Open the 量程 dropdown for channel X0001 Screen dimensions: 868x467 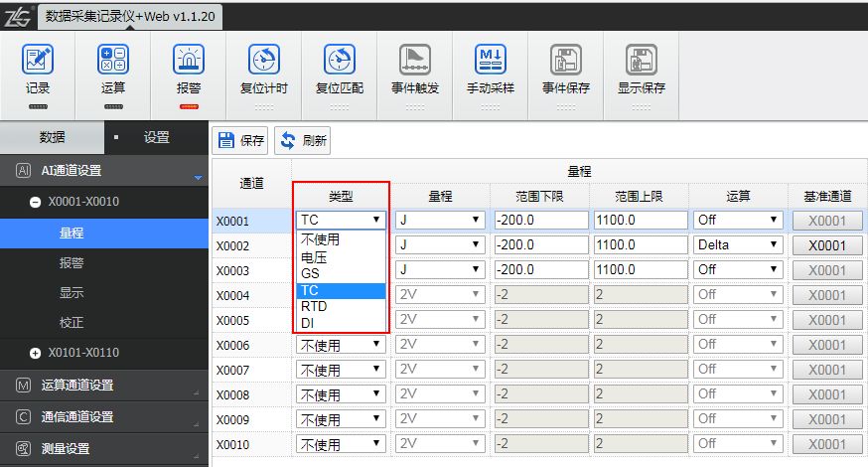(440, 221)
